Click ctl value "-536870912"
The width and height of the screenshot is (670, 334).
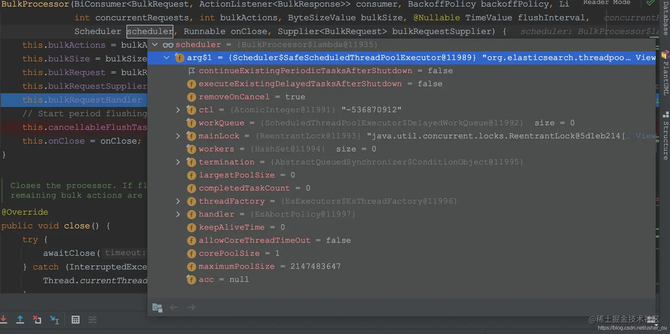pyautogui.click(x=371, y=110)
